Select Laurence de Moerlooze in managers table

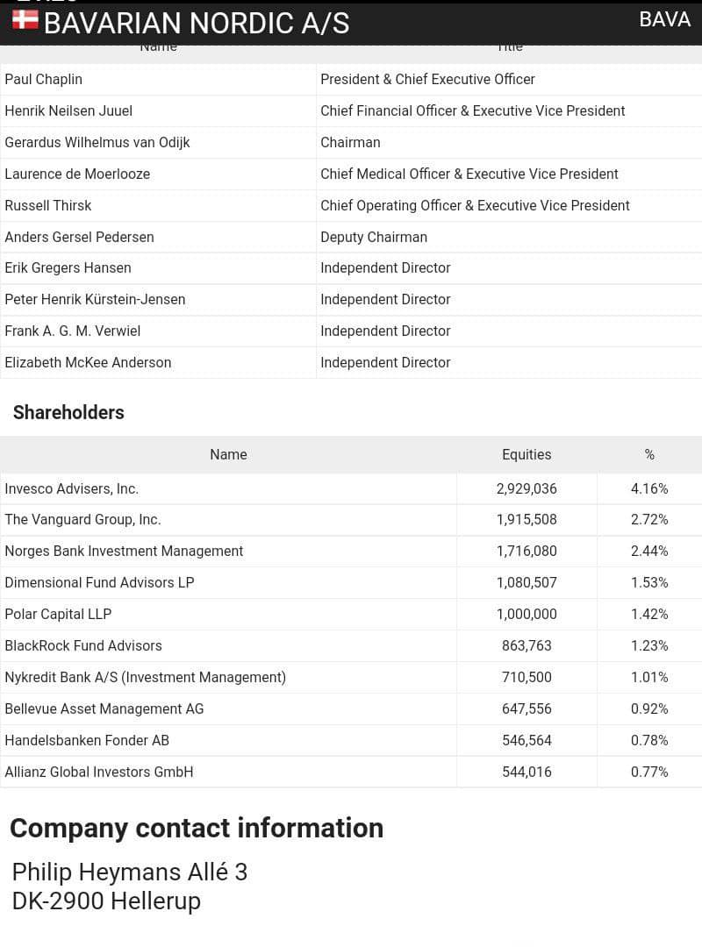point(77,174)
